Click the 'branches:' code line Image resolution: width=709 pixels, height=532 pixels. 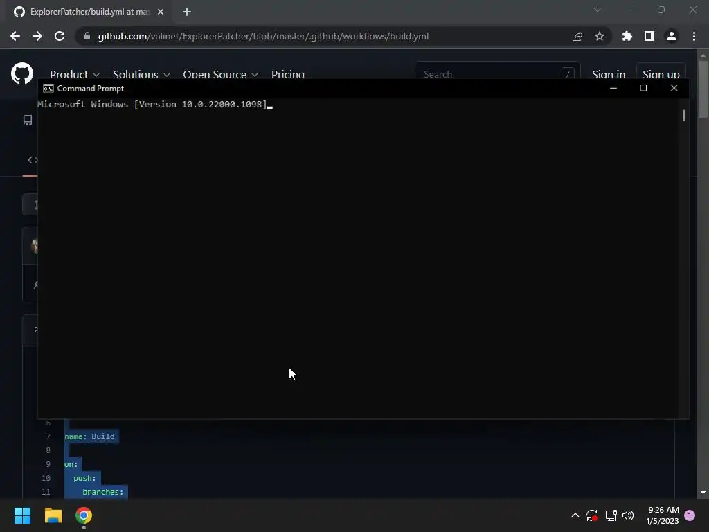[x=103, y=493]
